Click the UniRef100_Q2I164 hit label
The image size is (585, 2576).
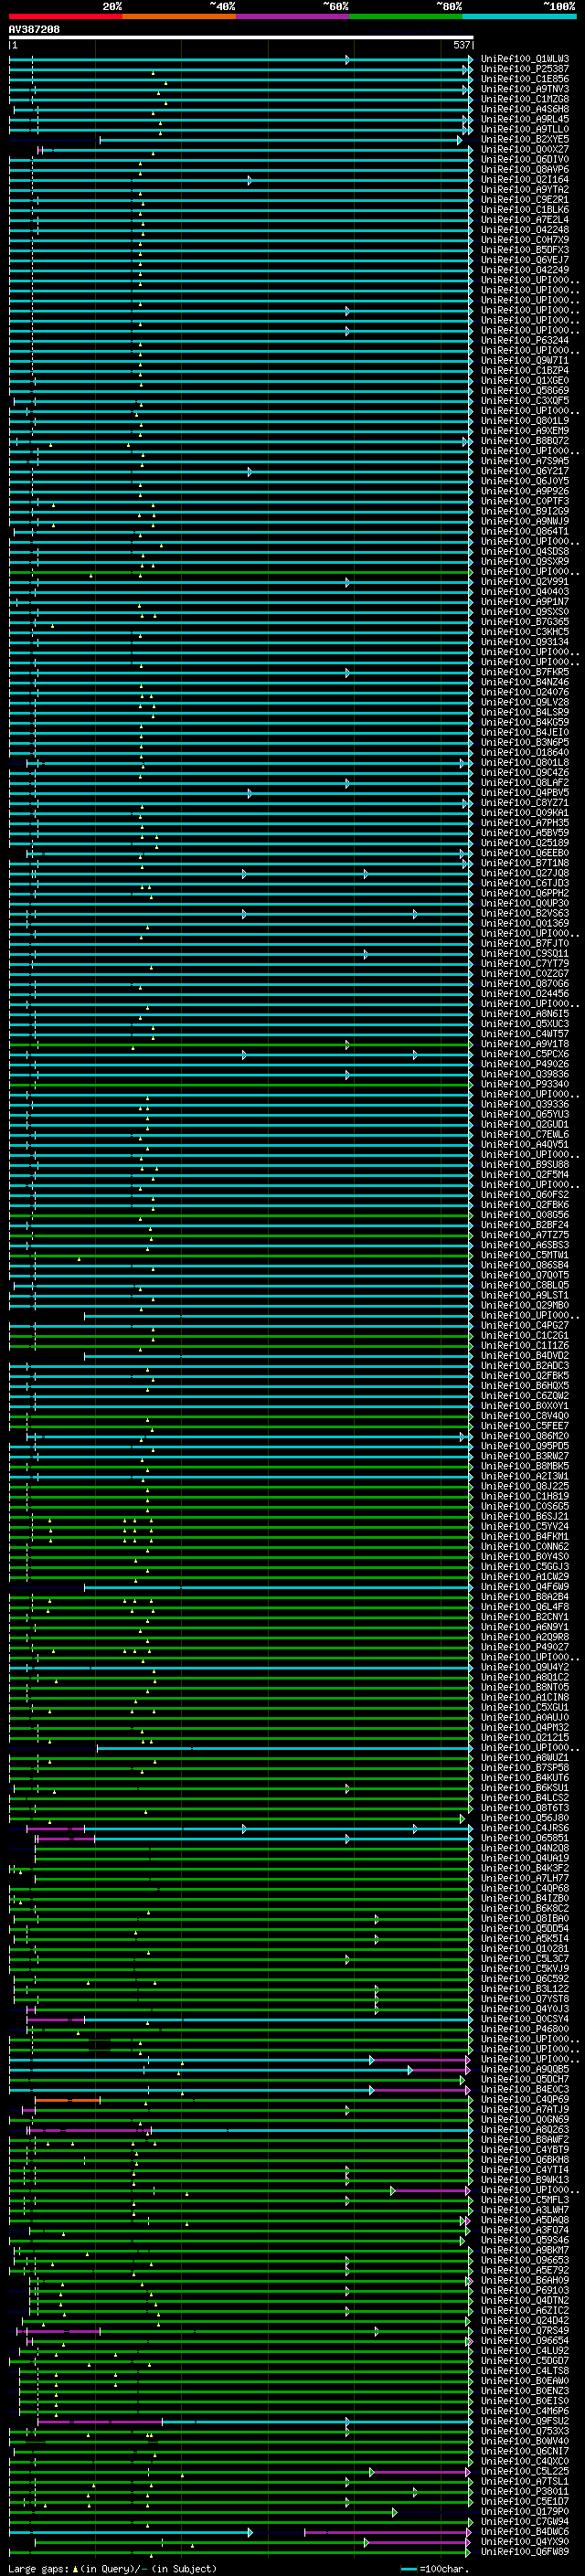(524, 180)
